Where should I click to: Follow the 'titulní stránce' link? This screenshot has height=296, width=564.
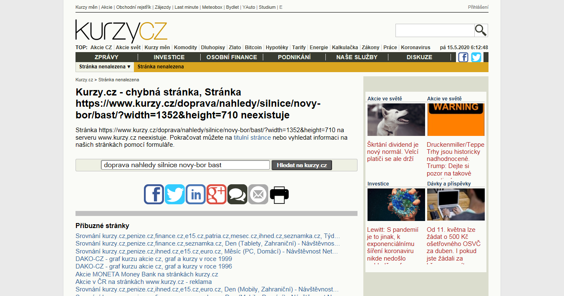[x=252, y=137]
